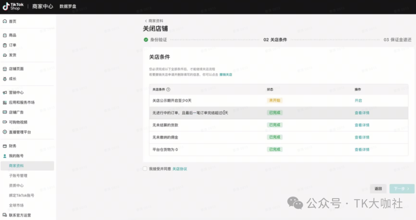The width and height of the screenshot is (416, 220).
Task: Click the 发货 shipping icon
Action: [5, 55]
